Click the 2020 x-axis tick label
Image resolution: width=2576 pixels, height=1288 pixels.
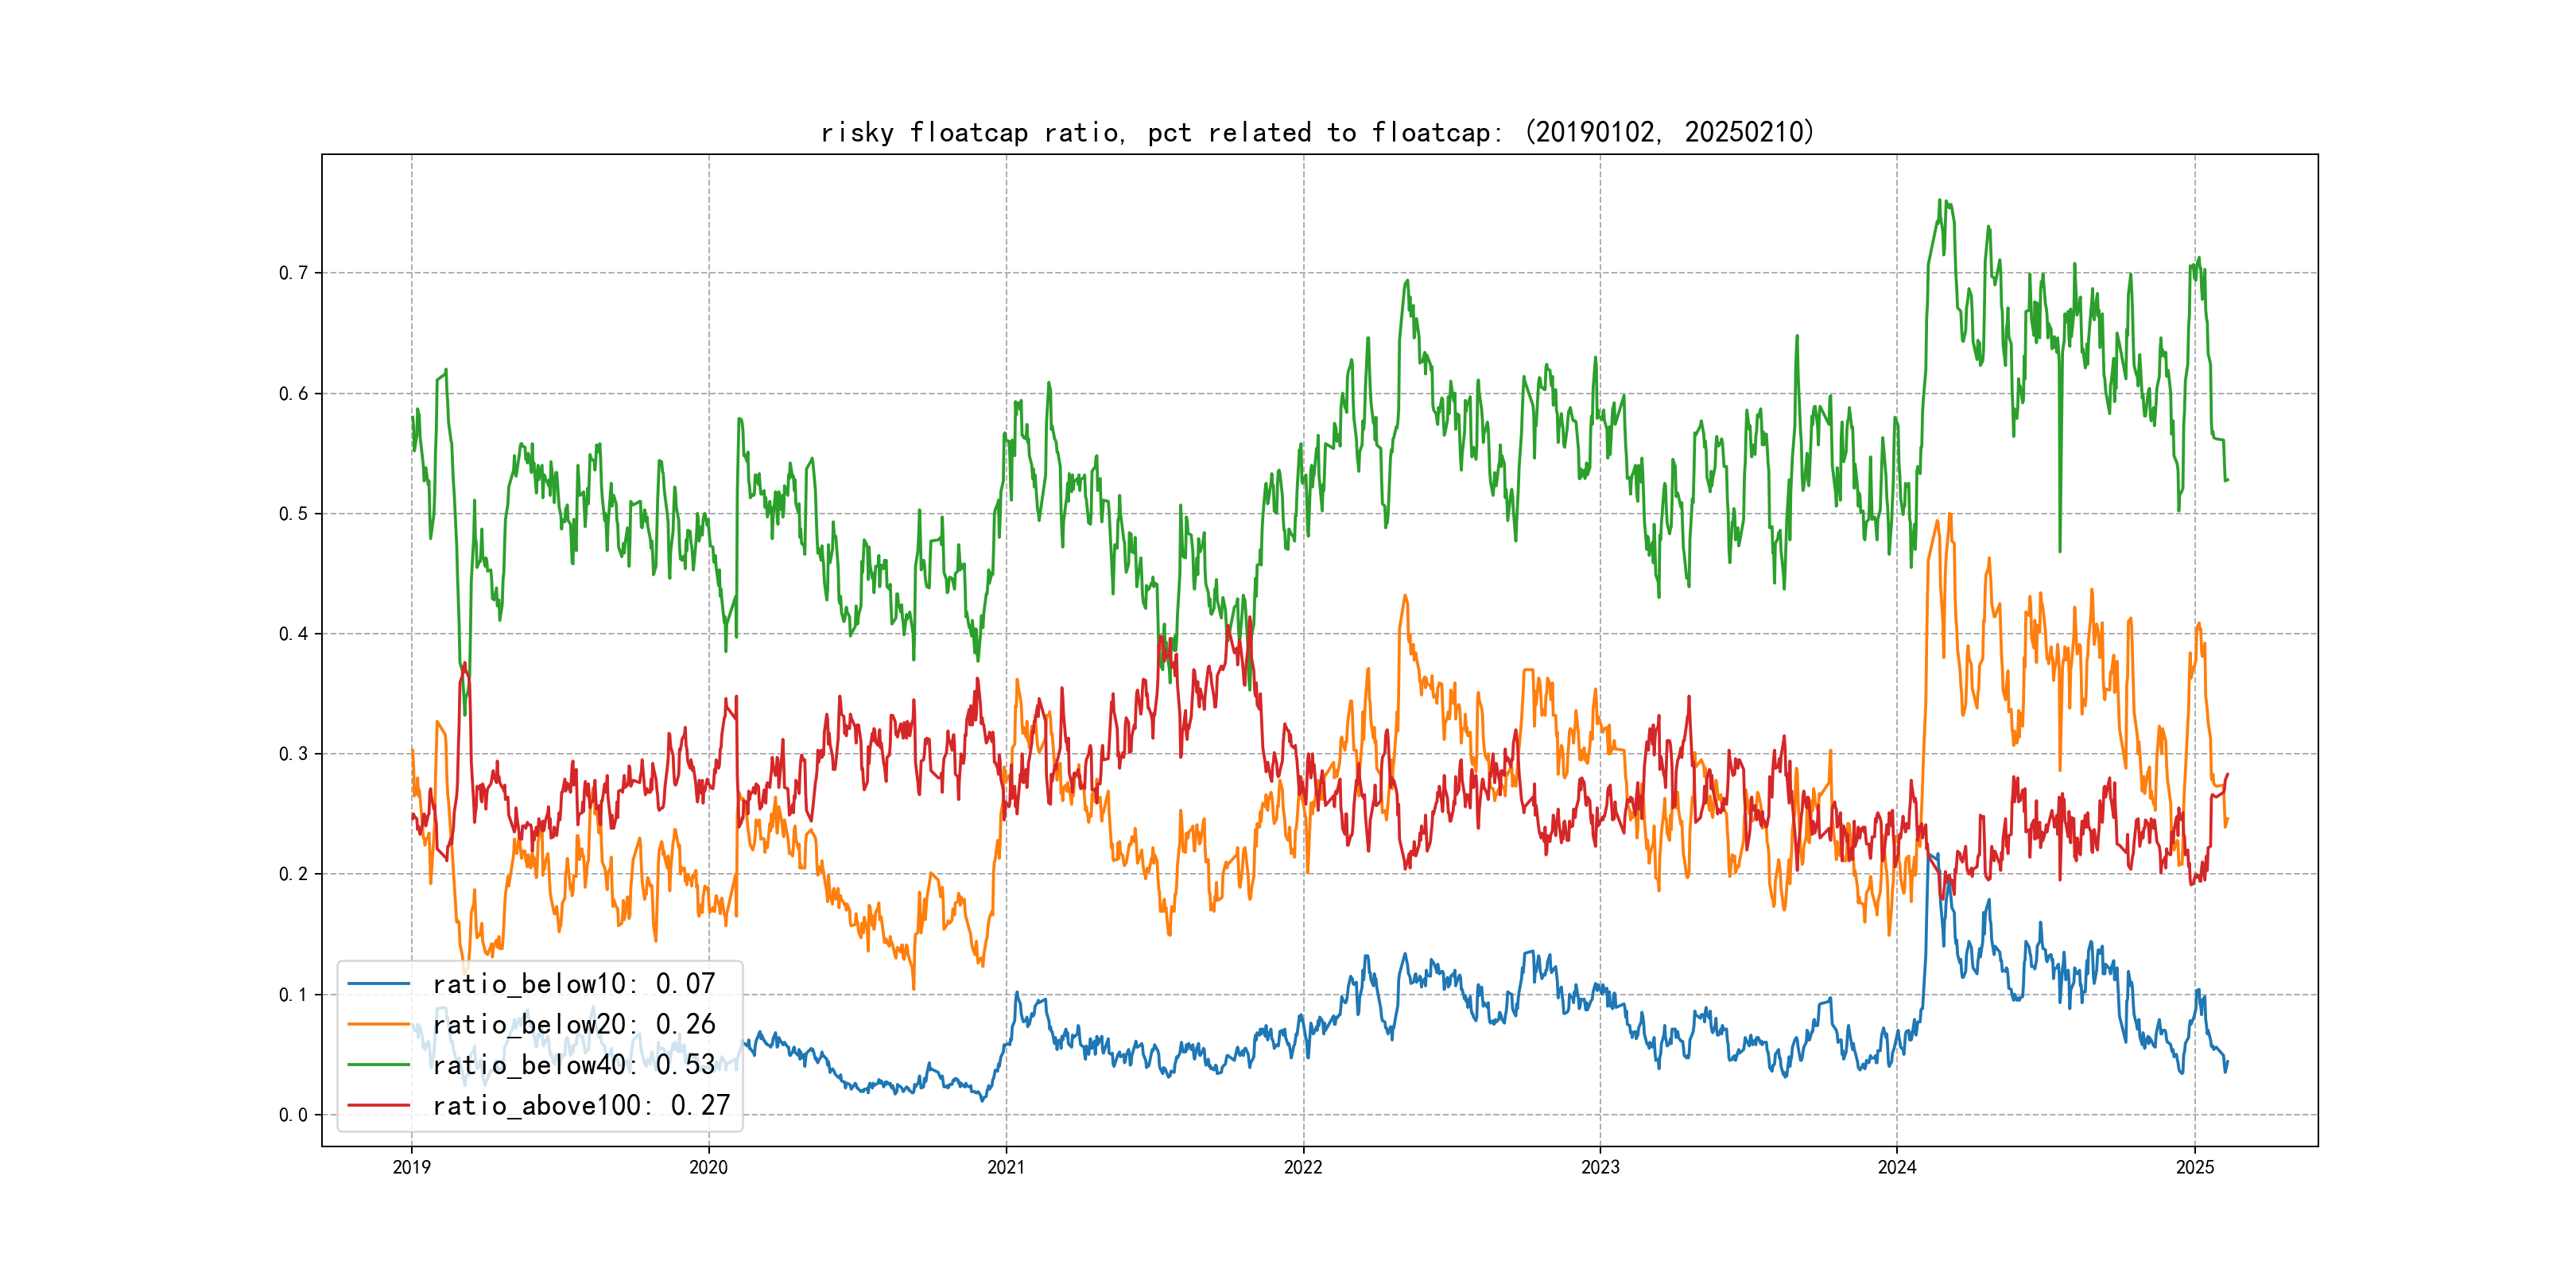click(708, 1167)
